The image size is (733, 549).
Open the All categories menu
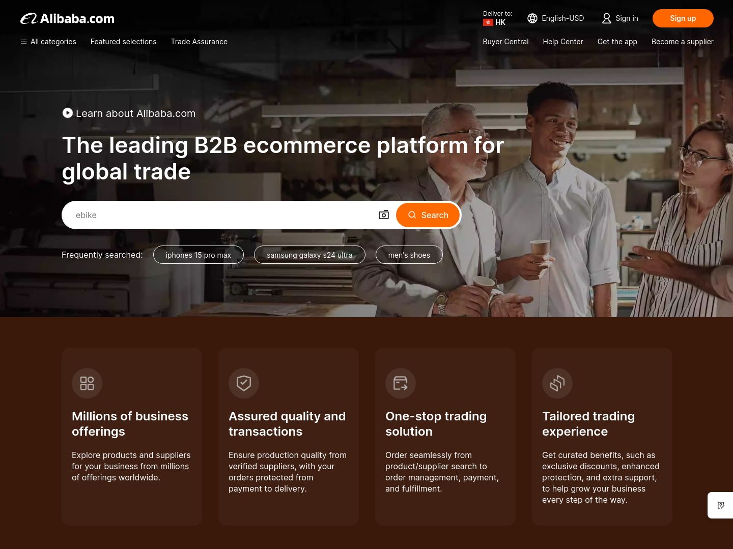pos(48,42)
